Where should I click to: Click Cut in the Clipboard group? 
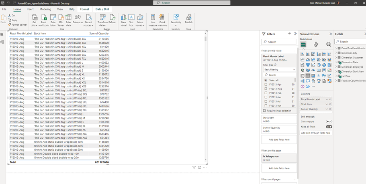point(12,15)
